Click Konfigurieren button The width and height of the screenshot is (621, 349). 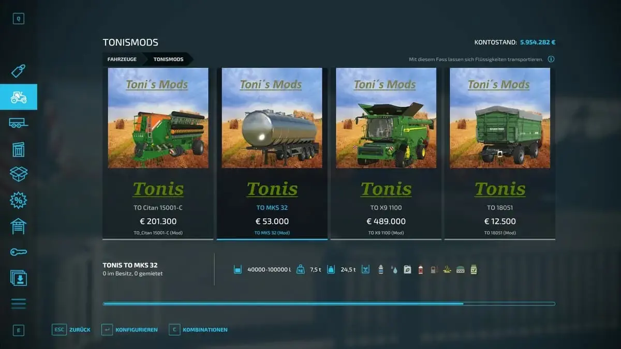(x=129, y=329)
